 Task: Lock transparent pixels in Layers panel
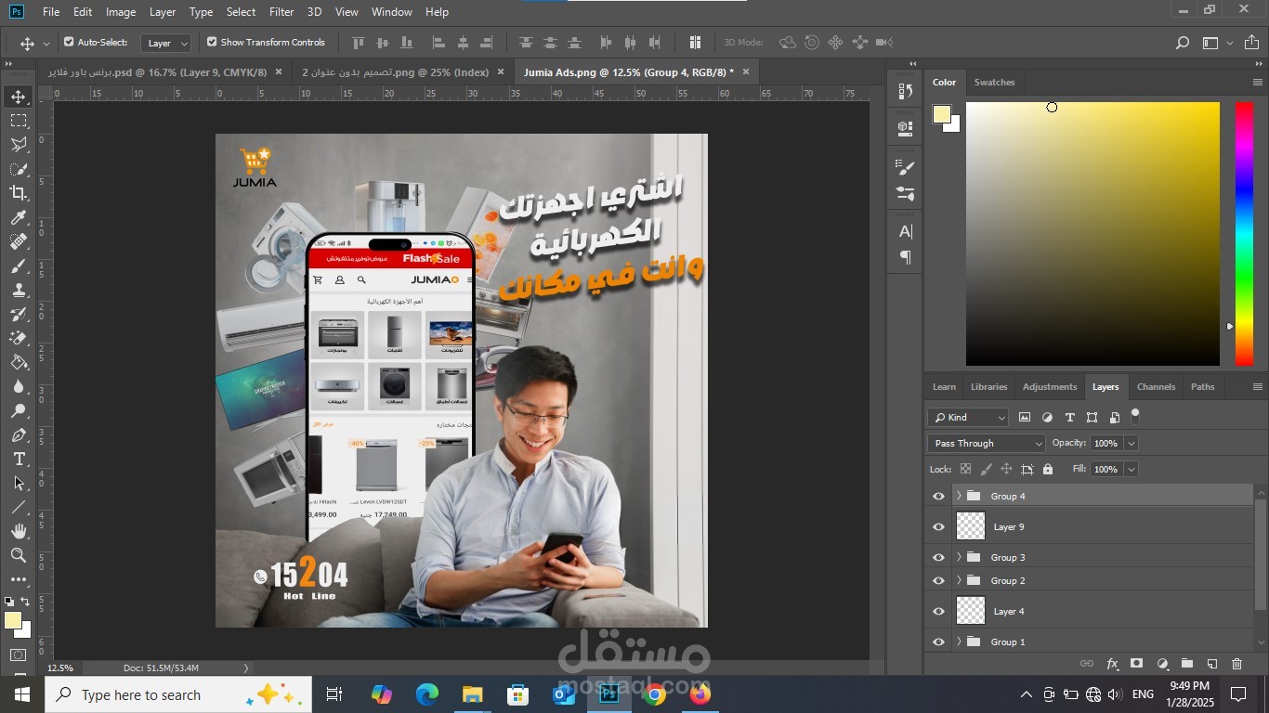pyautogui.click(x=966, y=470)
